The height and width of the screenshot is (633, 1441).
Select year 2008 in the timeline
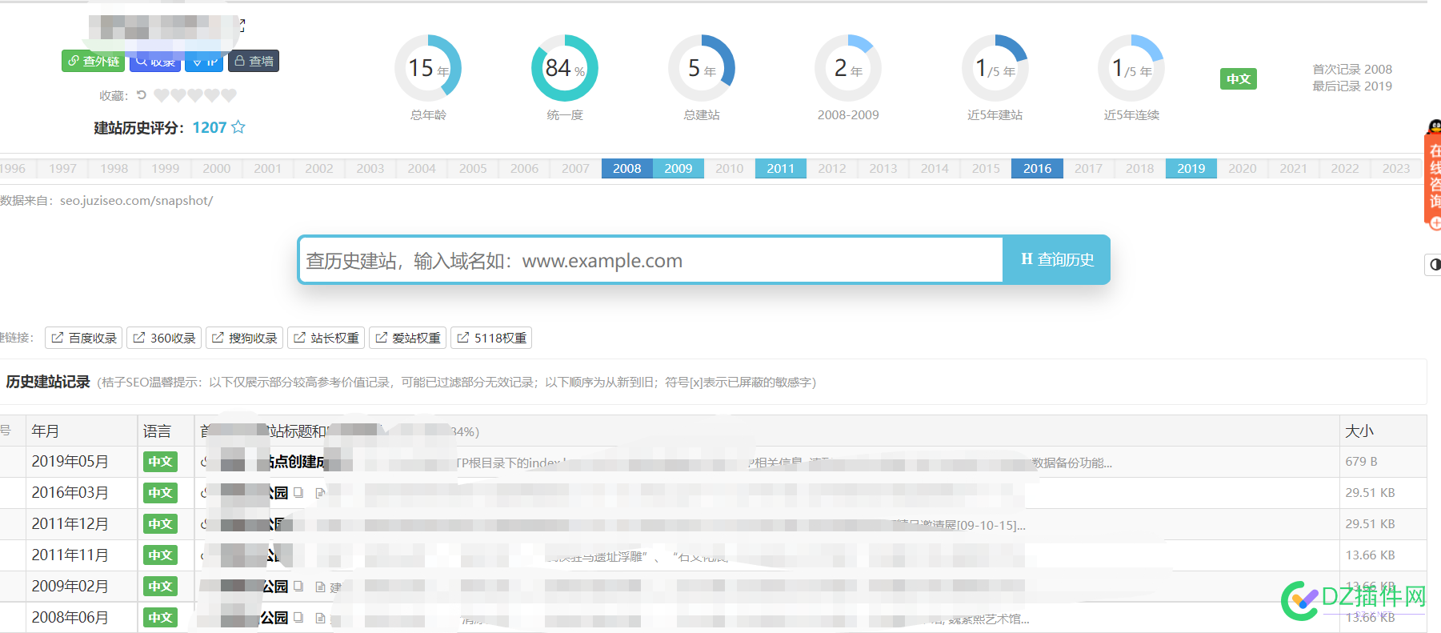pyautogui.click(x=627, y=168)
